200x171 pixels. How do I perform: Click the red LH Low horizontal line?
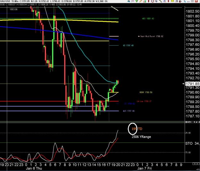[59, 101]
